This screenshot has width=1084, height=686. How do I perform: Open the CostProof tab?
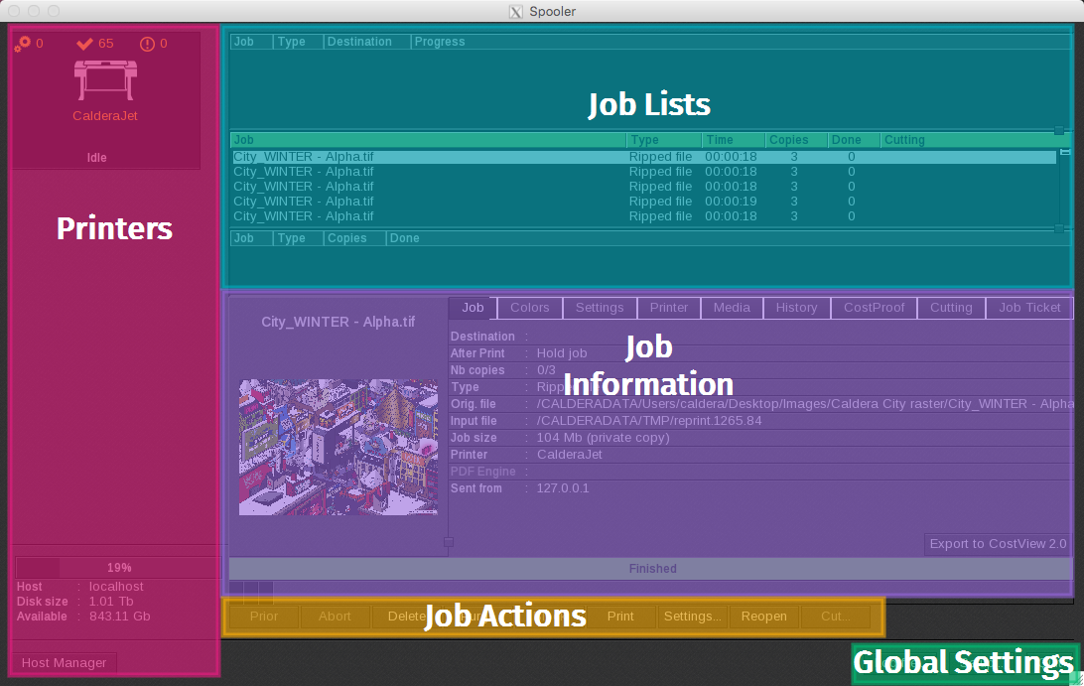(x=874, y=308)
